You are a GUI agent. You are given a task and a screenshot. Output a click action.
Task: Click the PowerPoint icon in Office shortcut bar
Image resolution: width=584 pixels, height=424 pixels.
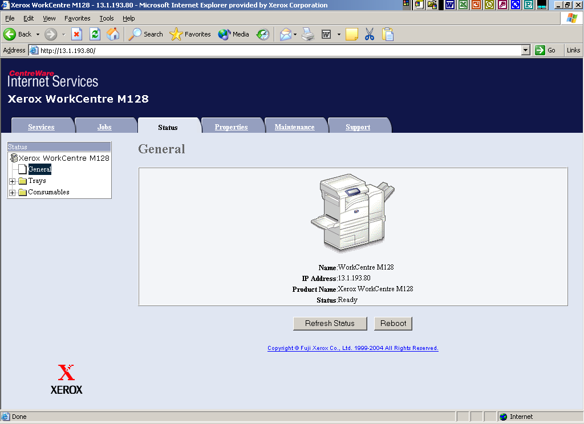(476, 5)
